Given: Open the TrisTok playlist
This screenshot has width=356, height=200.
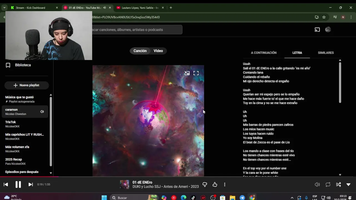Looking at the screenshot, I should point(25,124).
